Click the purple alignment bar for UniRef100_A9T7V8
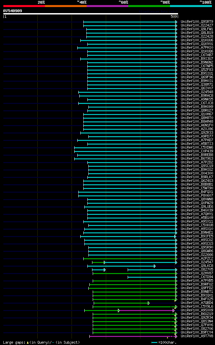 click(x=133, y=336)
